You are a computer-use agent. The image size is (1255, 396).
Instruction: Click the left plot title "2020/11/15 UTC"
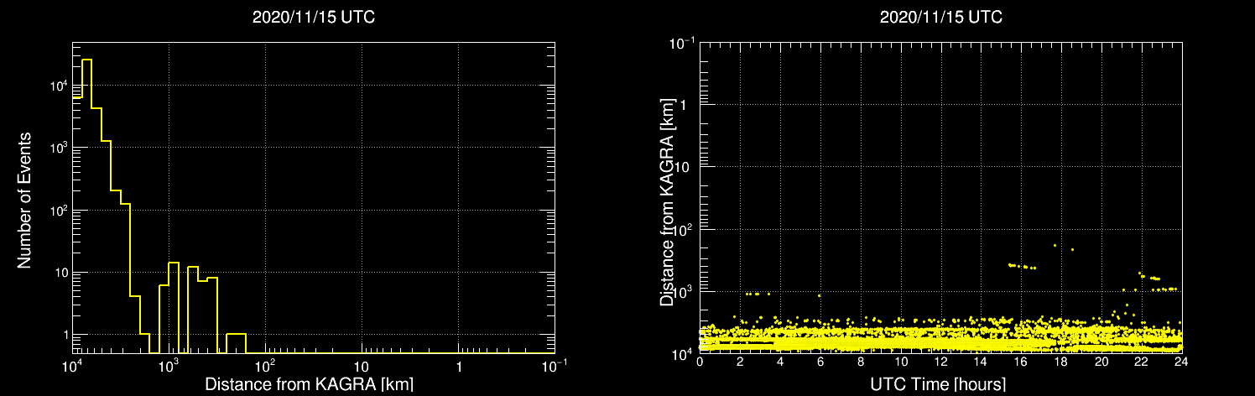(314, 17)
